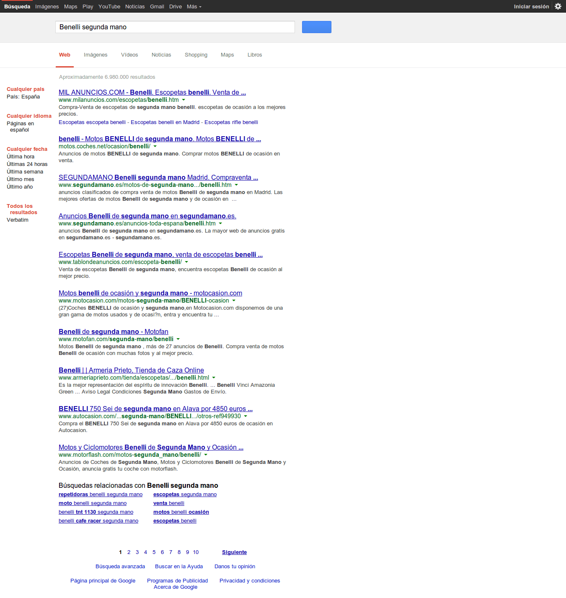This screenshot has height=598, width=566.
Task: Open Programas de Publicidad footer link
Action: click(x=177, y=581)
